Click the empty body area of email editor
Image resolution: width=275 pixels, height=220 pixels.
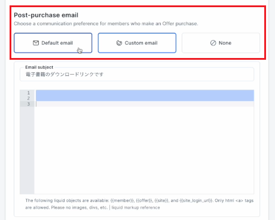tap(144, 150)
